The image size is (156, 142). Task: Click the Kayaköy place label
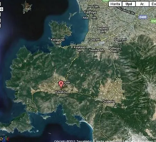click(x=61, y=92)
